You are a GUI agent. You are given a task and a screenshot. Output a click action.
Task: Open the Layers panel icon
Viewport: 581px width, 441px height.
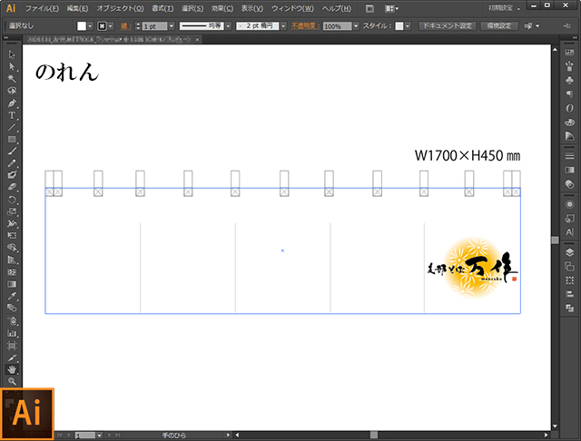(569, 252)
